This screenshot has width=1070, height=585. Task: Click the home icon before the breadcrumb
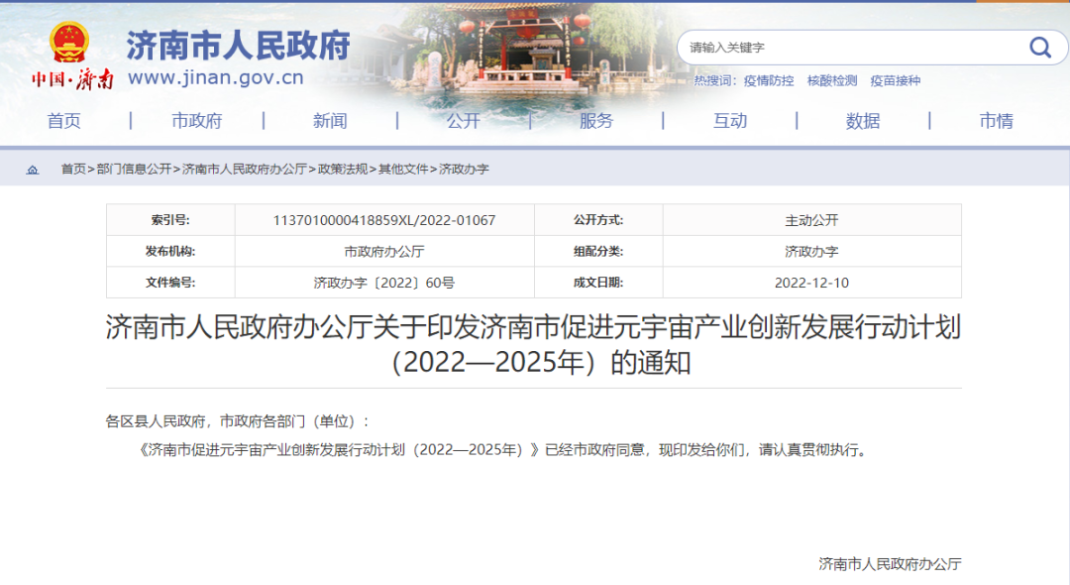coord(34,169)
